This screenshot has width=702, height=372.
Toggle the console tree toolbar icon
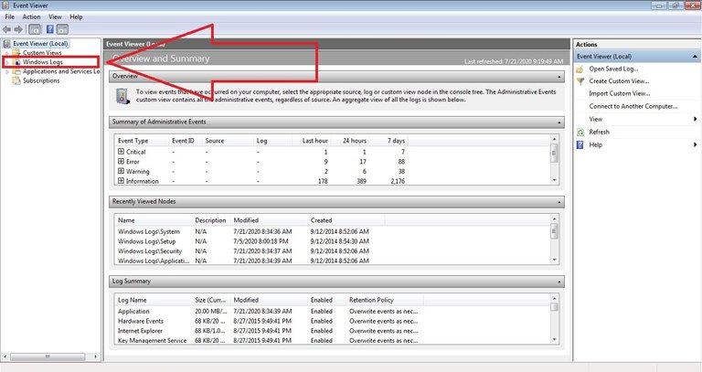pyautogui.click(x=35, y=29)
